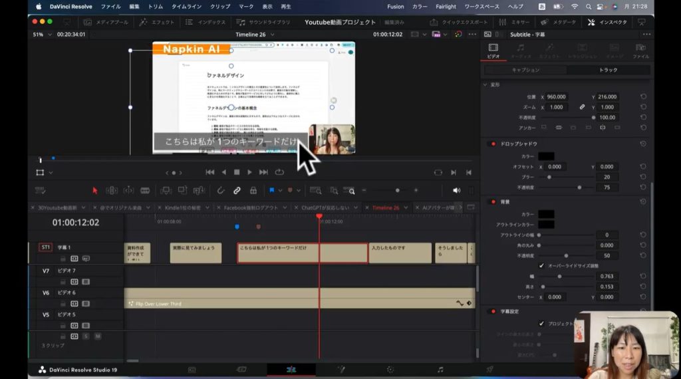Toggle the position lock padlock icon
Viewport: 681px width, 379px height.
253,190
